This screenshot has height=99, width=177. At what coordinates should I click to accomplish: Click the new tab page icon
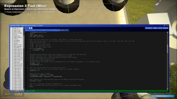point(30,28)
